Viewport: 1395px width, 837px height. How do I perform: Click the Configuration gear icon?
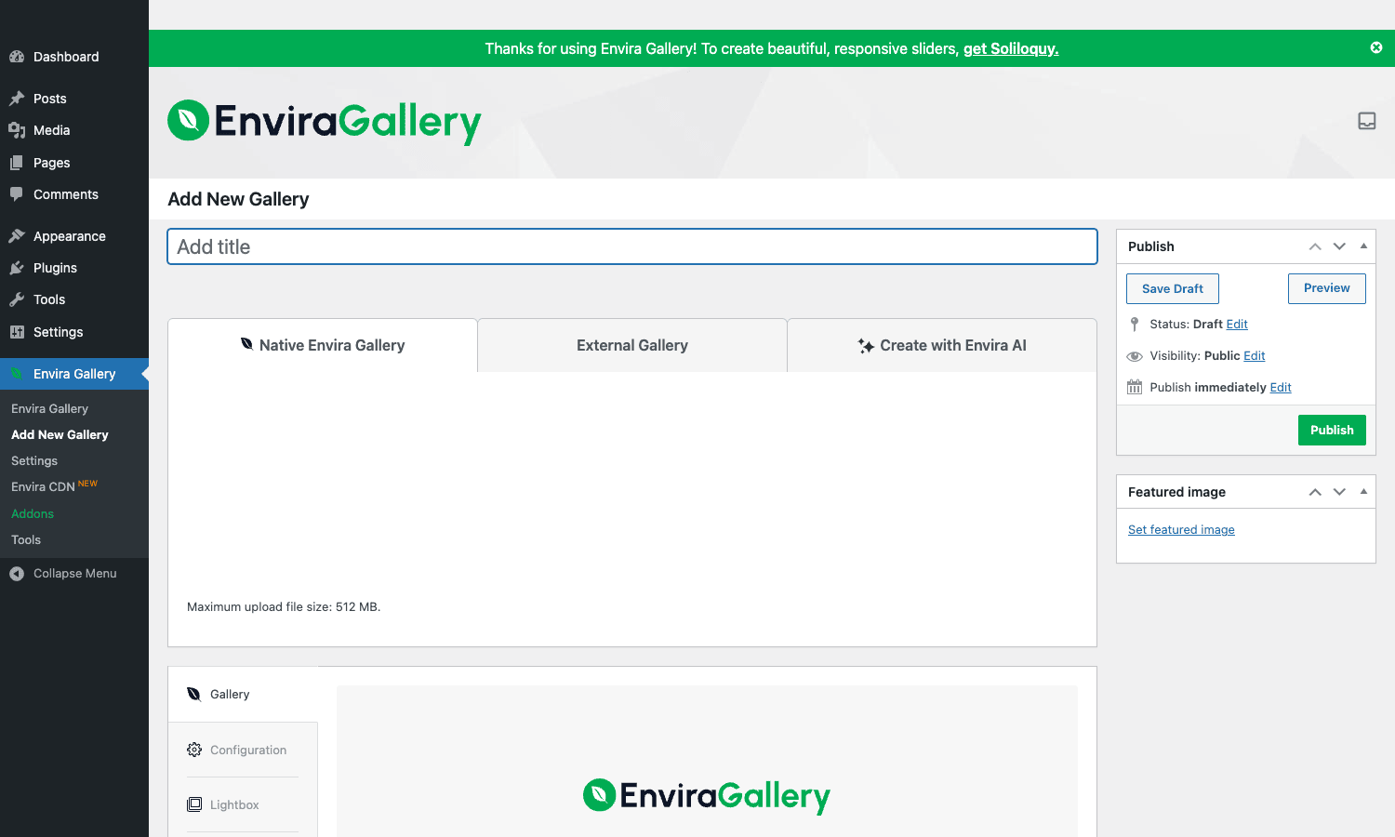pos(194,750)
